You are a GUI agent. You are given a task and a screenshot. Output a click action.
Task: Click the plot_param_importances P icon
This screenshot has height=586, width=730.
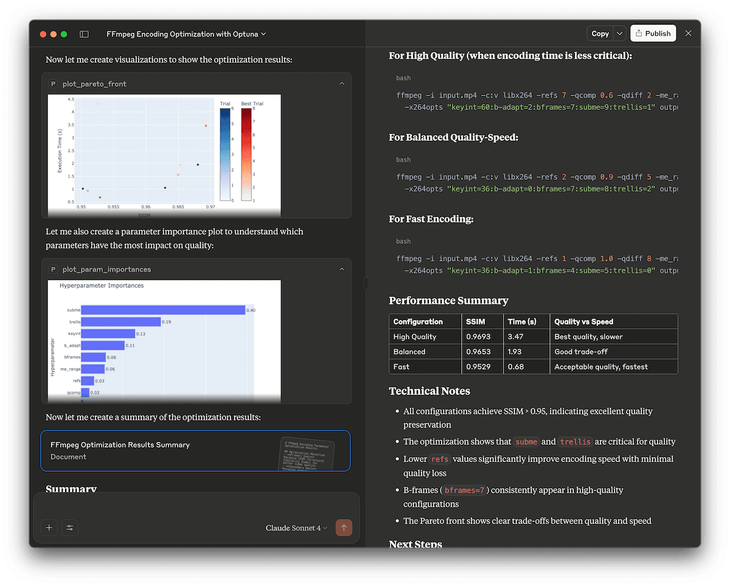pyautogui.click(x=53, y=269)
